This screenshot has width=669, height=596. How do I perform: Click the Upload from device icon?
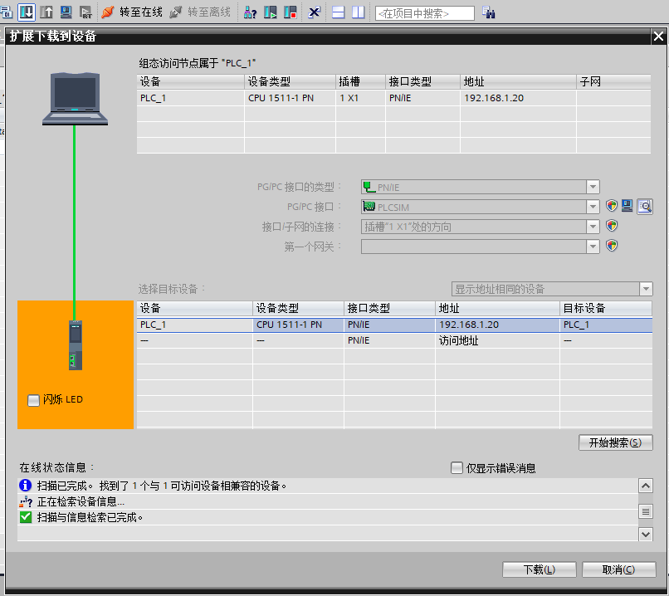coord(45,12)
